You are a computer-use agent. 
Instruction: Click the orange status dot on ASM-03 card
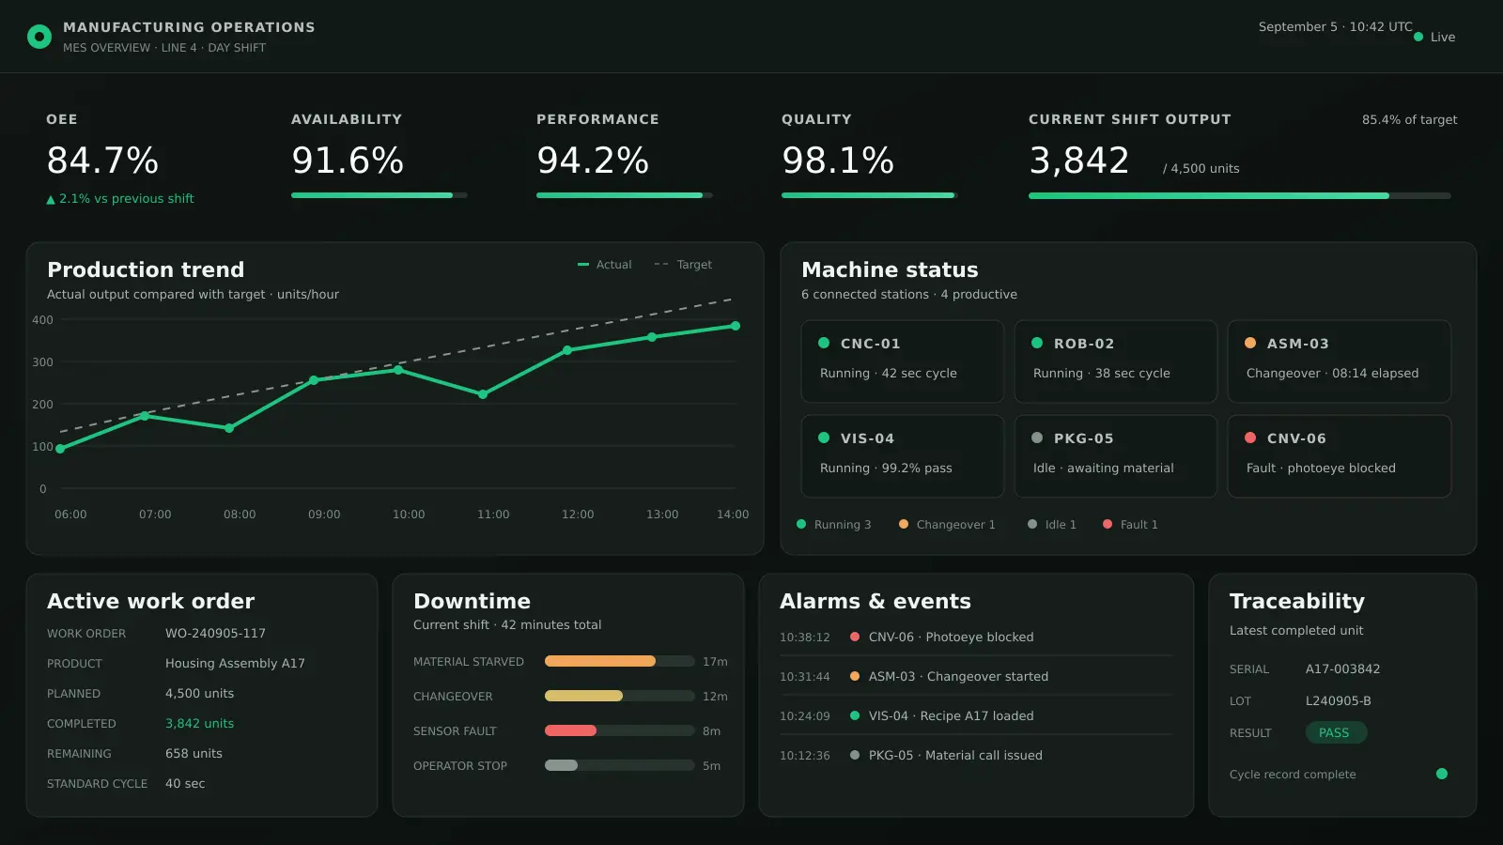pyautogui.click(x=1250, y=343)
